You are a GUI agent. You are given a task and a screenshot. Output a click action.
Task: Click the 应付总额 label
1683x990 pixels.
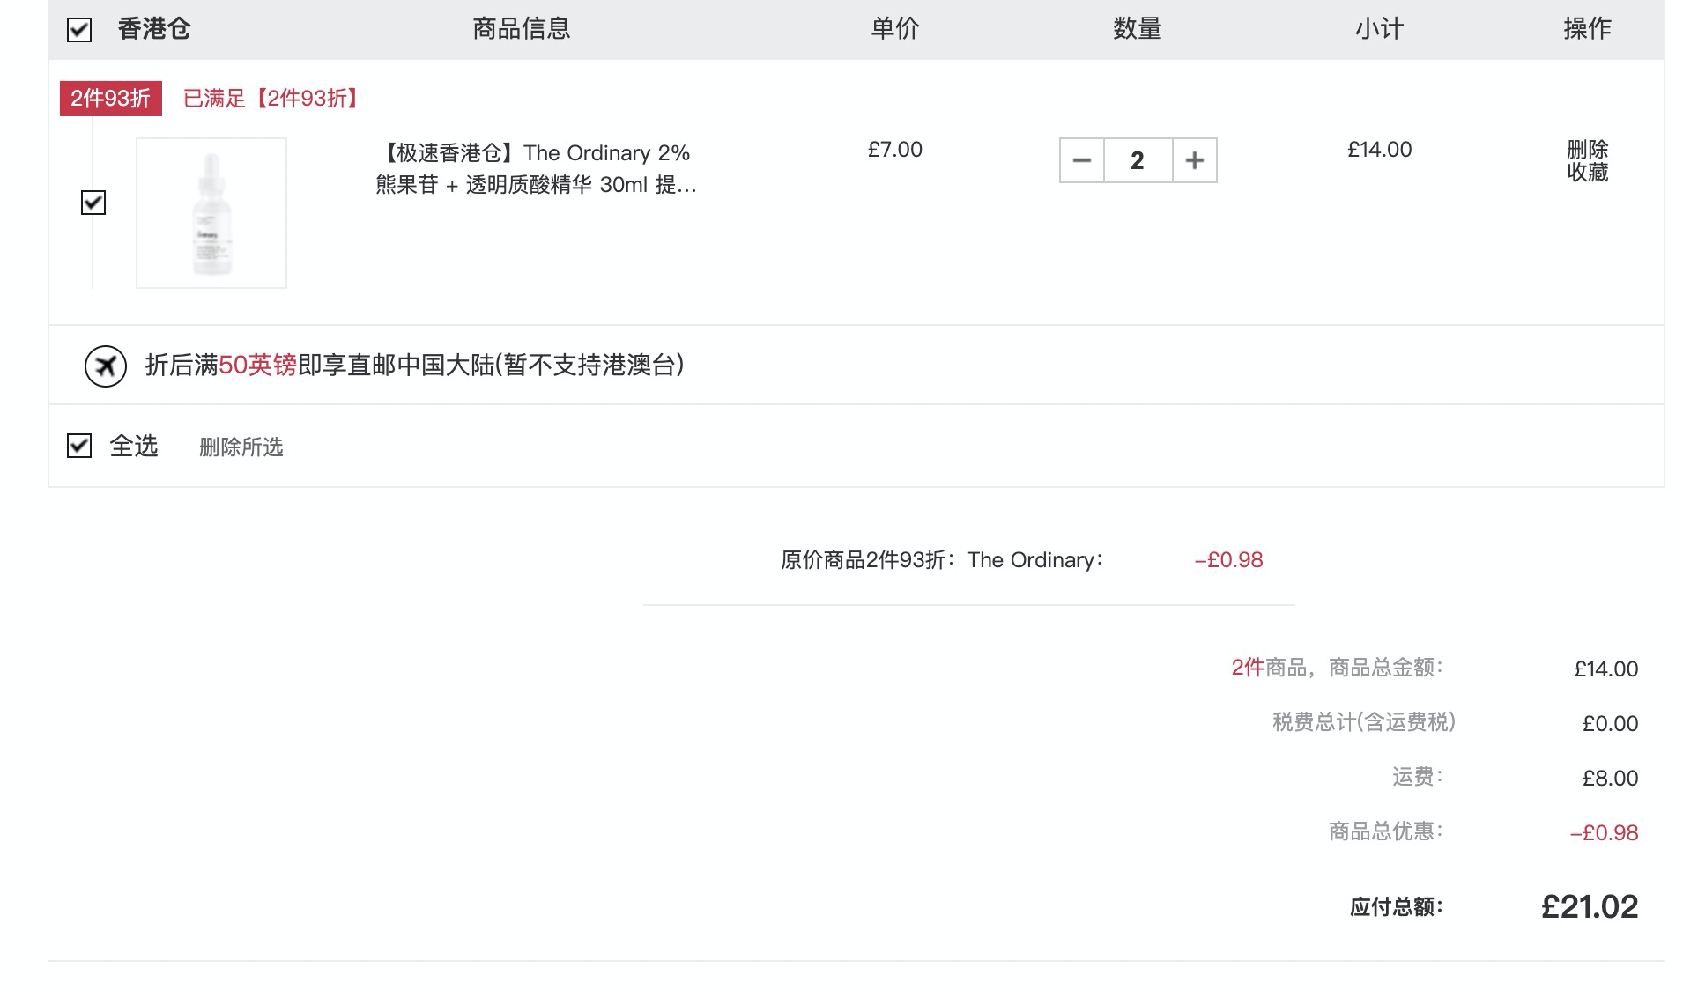point(1397,907)
